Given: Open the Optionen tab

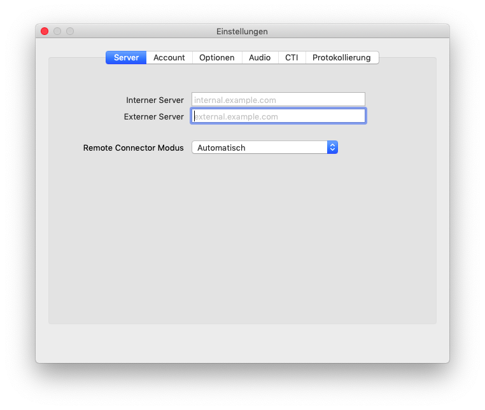Looking at the screenshot, I should tap(216, 58).
